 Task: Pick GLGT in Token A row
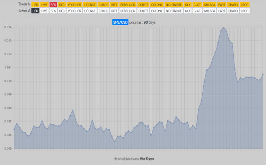tap(197, 5)
